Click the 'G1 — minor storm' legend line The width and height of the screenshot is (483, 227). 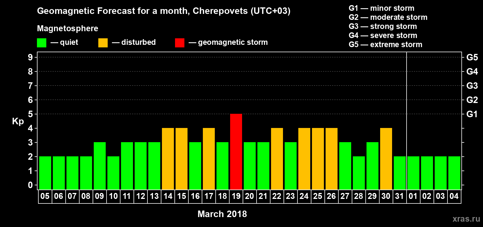pyautogui.click(x=382, y=8)
